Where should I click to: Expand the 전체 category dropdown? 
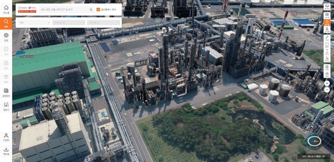[34, 23]
